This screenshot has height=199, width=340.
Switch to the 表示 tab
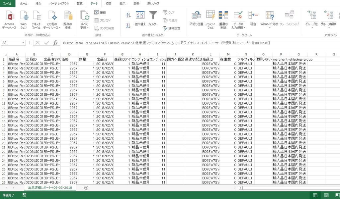pos(122,3)
